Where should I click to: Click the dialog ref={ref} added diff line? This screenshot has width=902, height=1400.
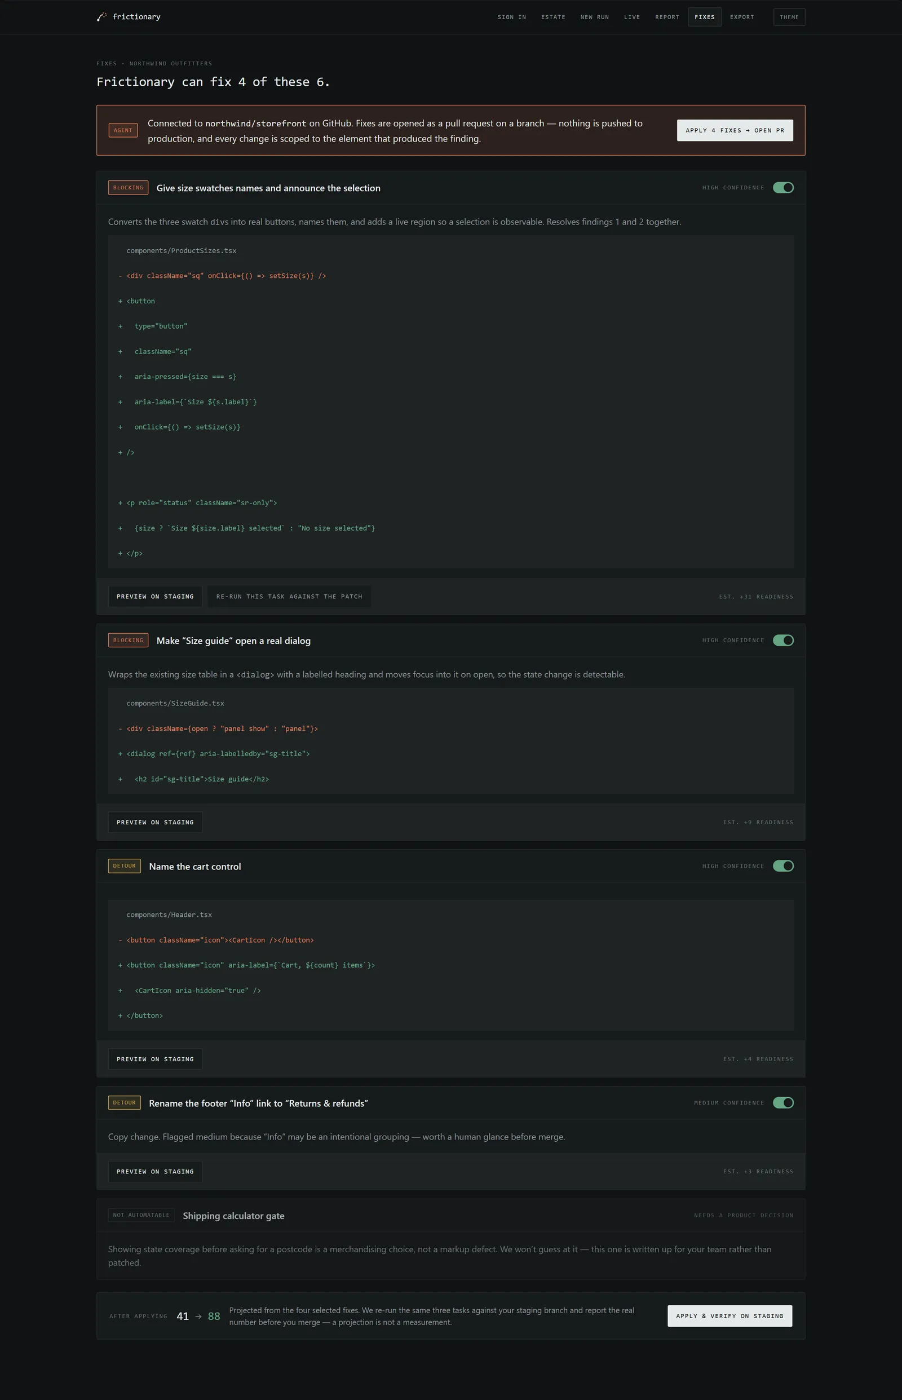(214, 754)
